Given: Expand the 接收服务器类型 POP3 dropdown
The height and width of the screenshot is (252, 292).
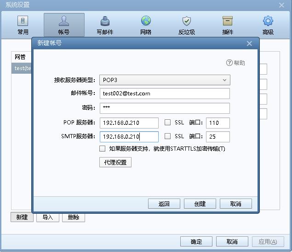Looking at the screenshot, I should (165, 80).
